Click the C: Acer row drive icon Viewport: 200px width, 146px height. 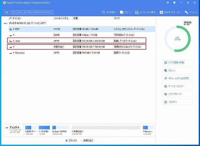coord(11,41)
